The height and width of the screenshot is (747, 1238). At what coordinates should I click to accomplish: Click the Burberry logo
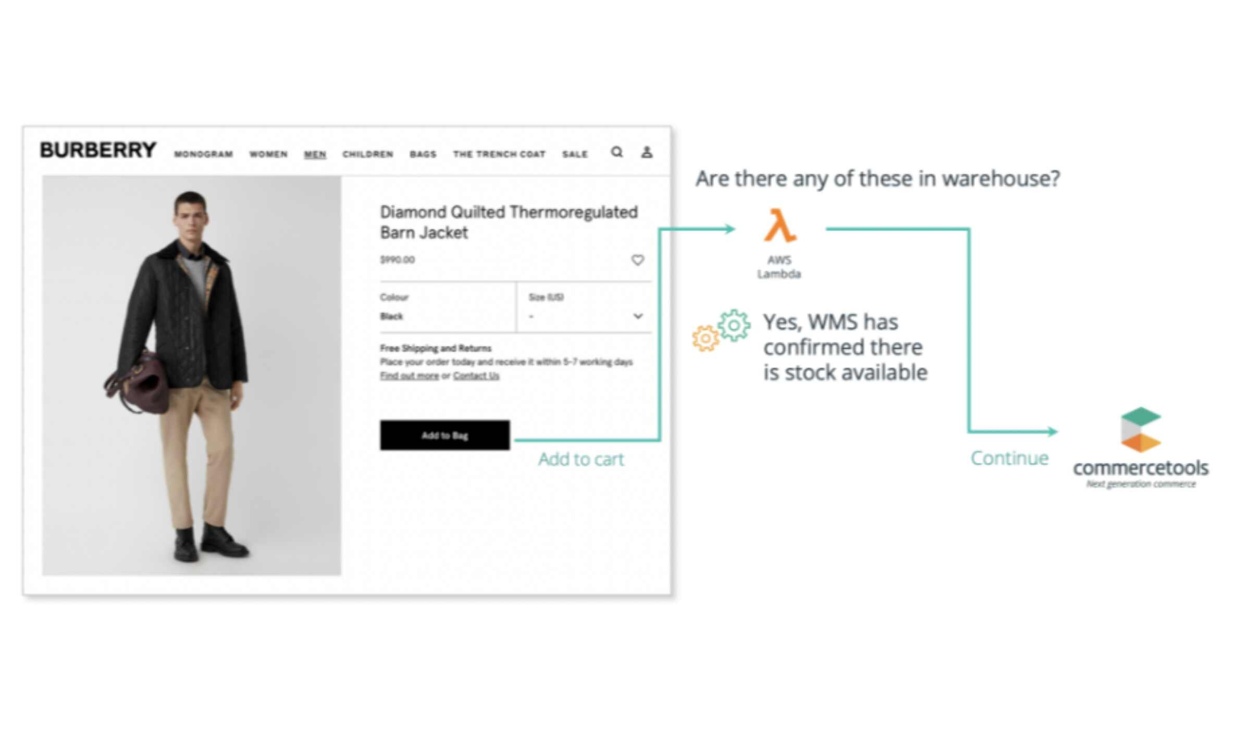[x=98, y=150]
